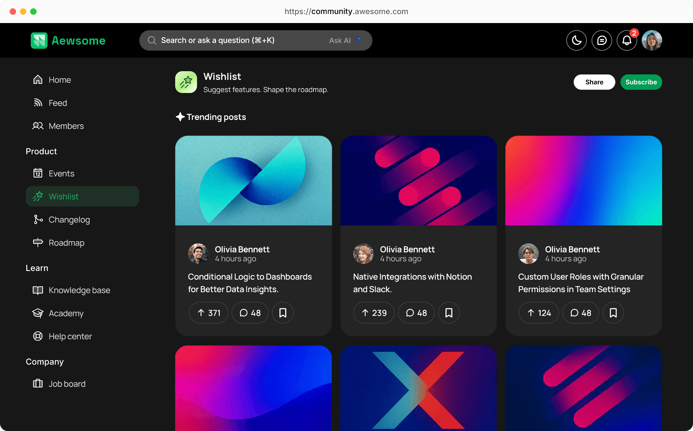Bookmark the Custom User Roles post

point(613,313)
